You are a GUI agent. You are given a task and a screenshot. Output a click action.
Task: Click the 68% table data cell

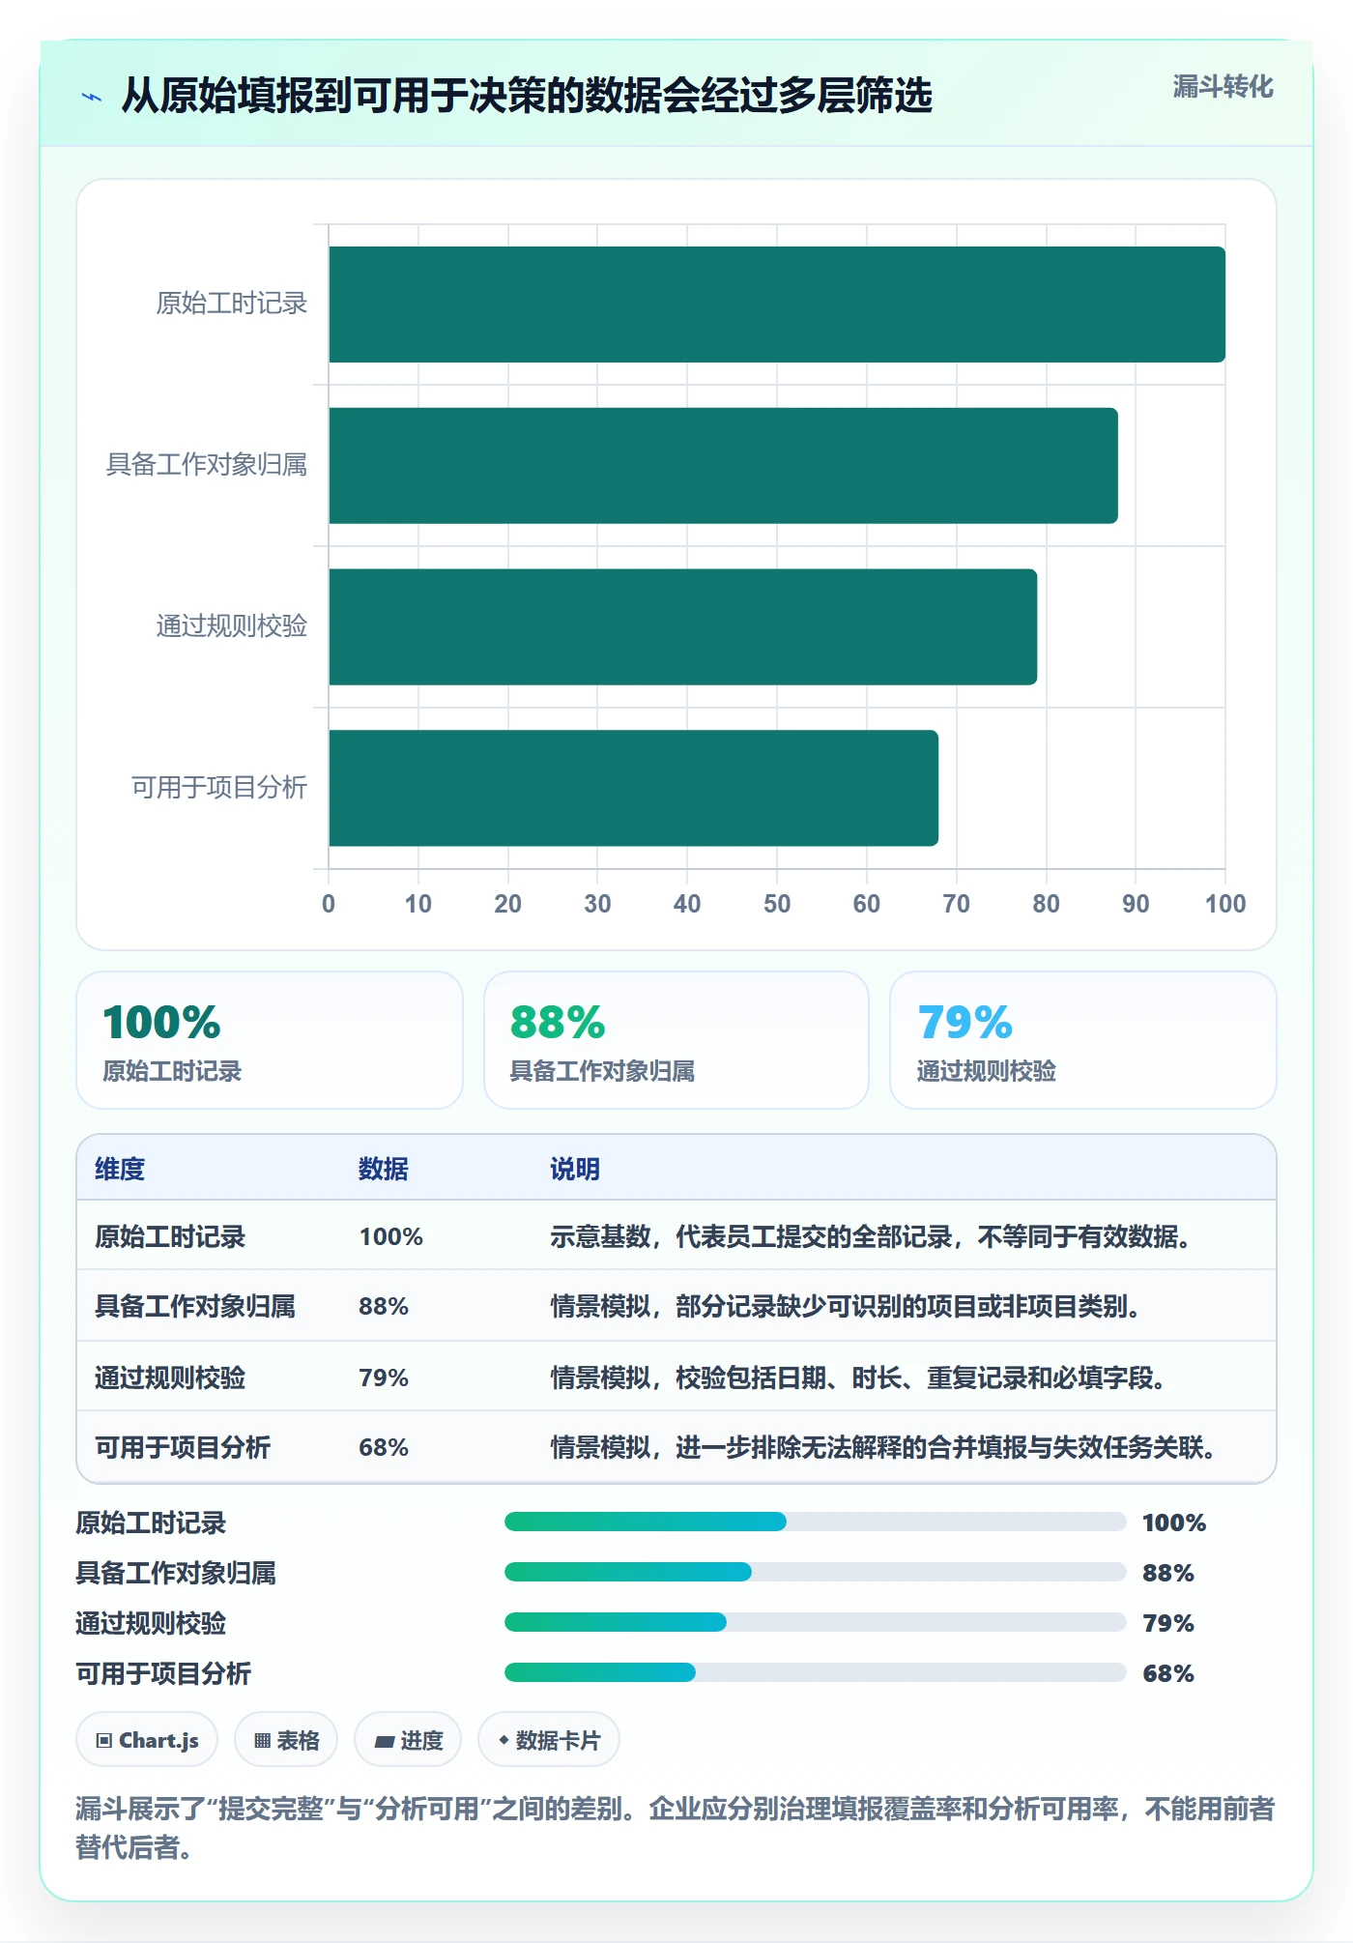(x=384, y=1447)
